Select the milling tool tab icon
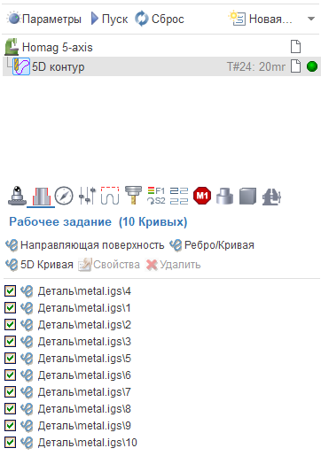The height and width of the screenshot is (456, 321). click(x=133, y=196)
